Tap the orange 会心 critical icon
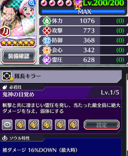The width and height of the screenshot is (128, 156). click(46, 50)
